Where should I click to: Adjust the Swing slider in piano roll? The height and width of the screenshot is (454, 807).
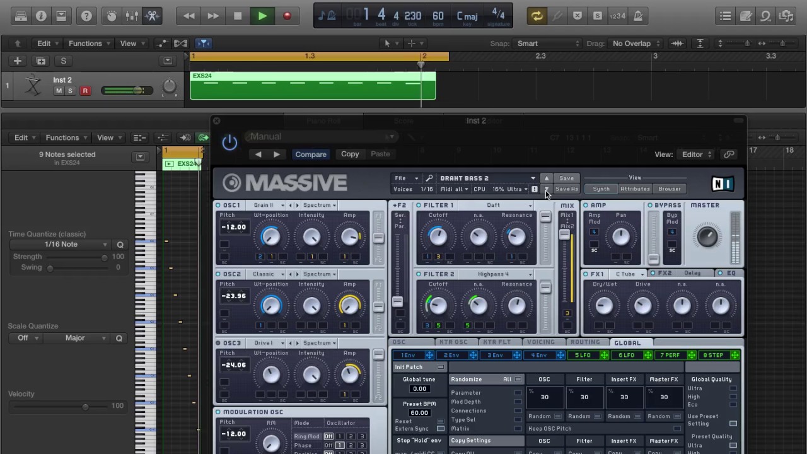coord(77,268)
